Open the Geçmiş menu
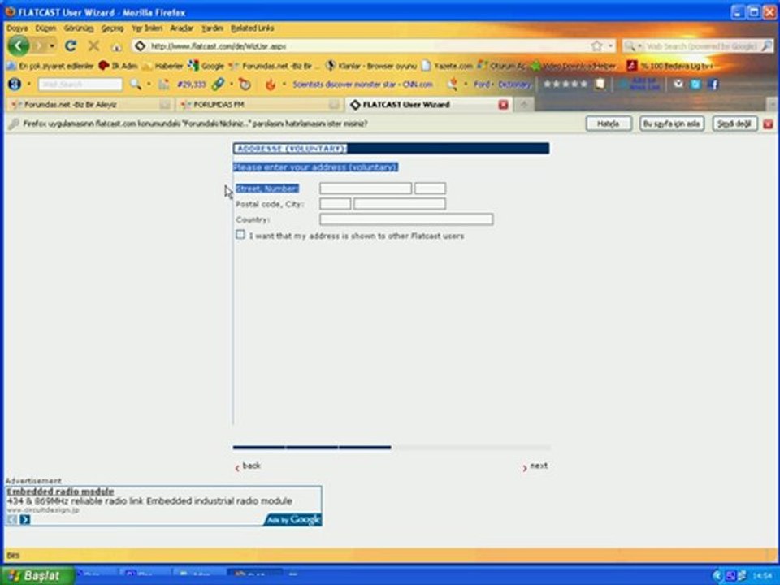 click(112, 28)
